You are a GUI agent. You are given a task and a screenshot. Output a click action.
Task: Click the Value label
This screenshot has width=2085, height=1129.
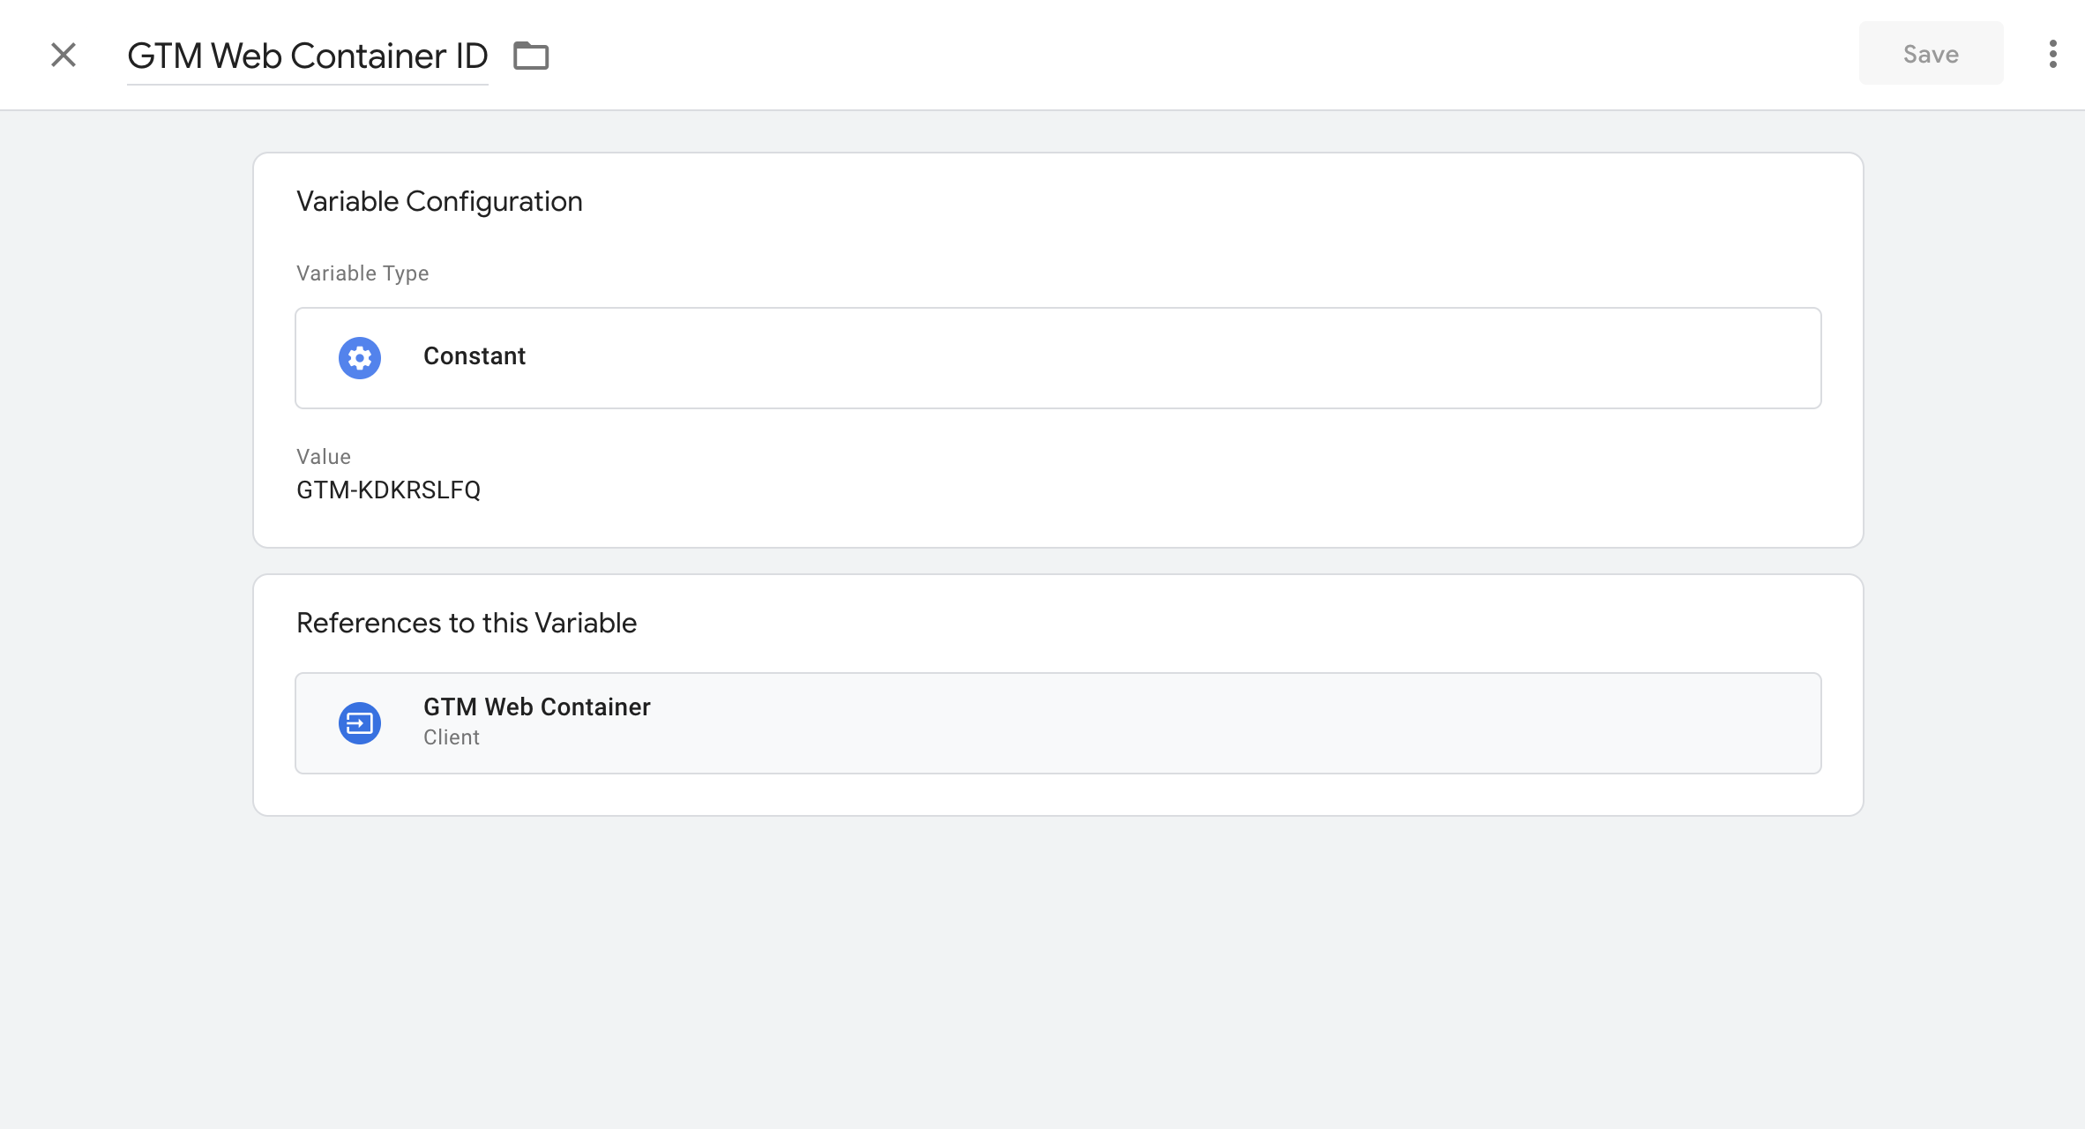[324, 457]
